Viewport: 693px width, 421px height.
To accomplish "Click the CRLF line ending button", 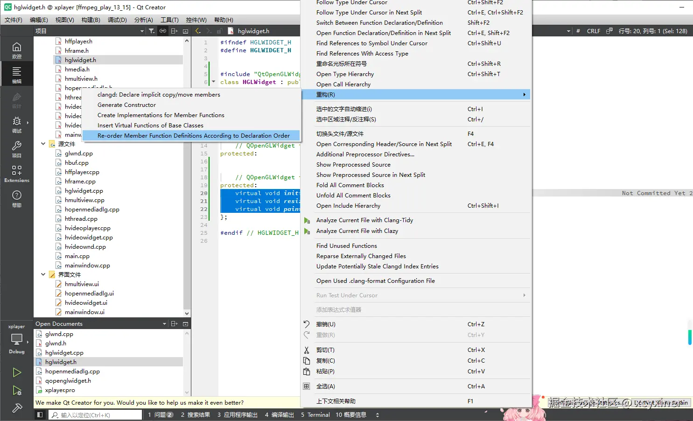I will [x=594, y=31].
